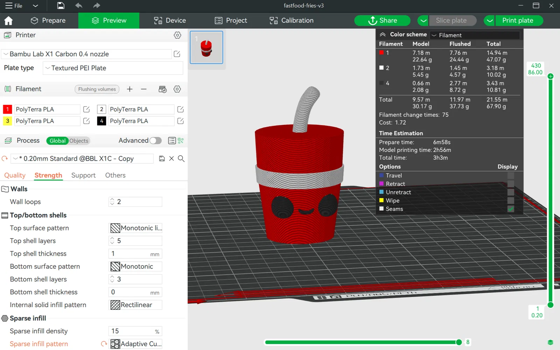Click the add filament plus icon
Screen dimensions: 560x350
click(129, 89)
